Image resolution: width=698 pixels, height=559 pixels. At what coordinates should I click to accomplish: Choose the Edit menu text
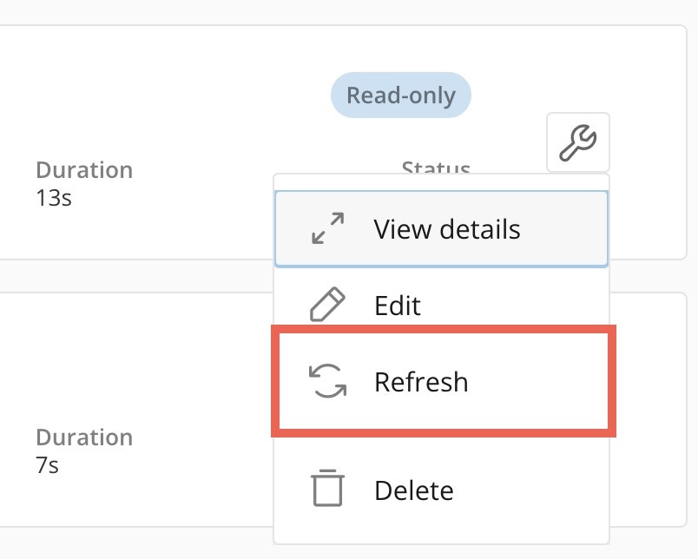[x=398, y=306]
